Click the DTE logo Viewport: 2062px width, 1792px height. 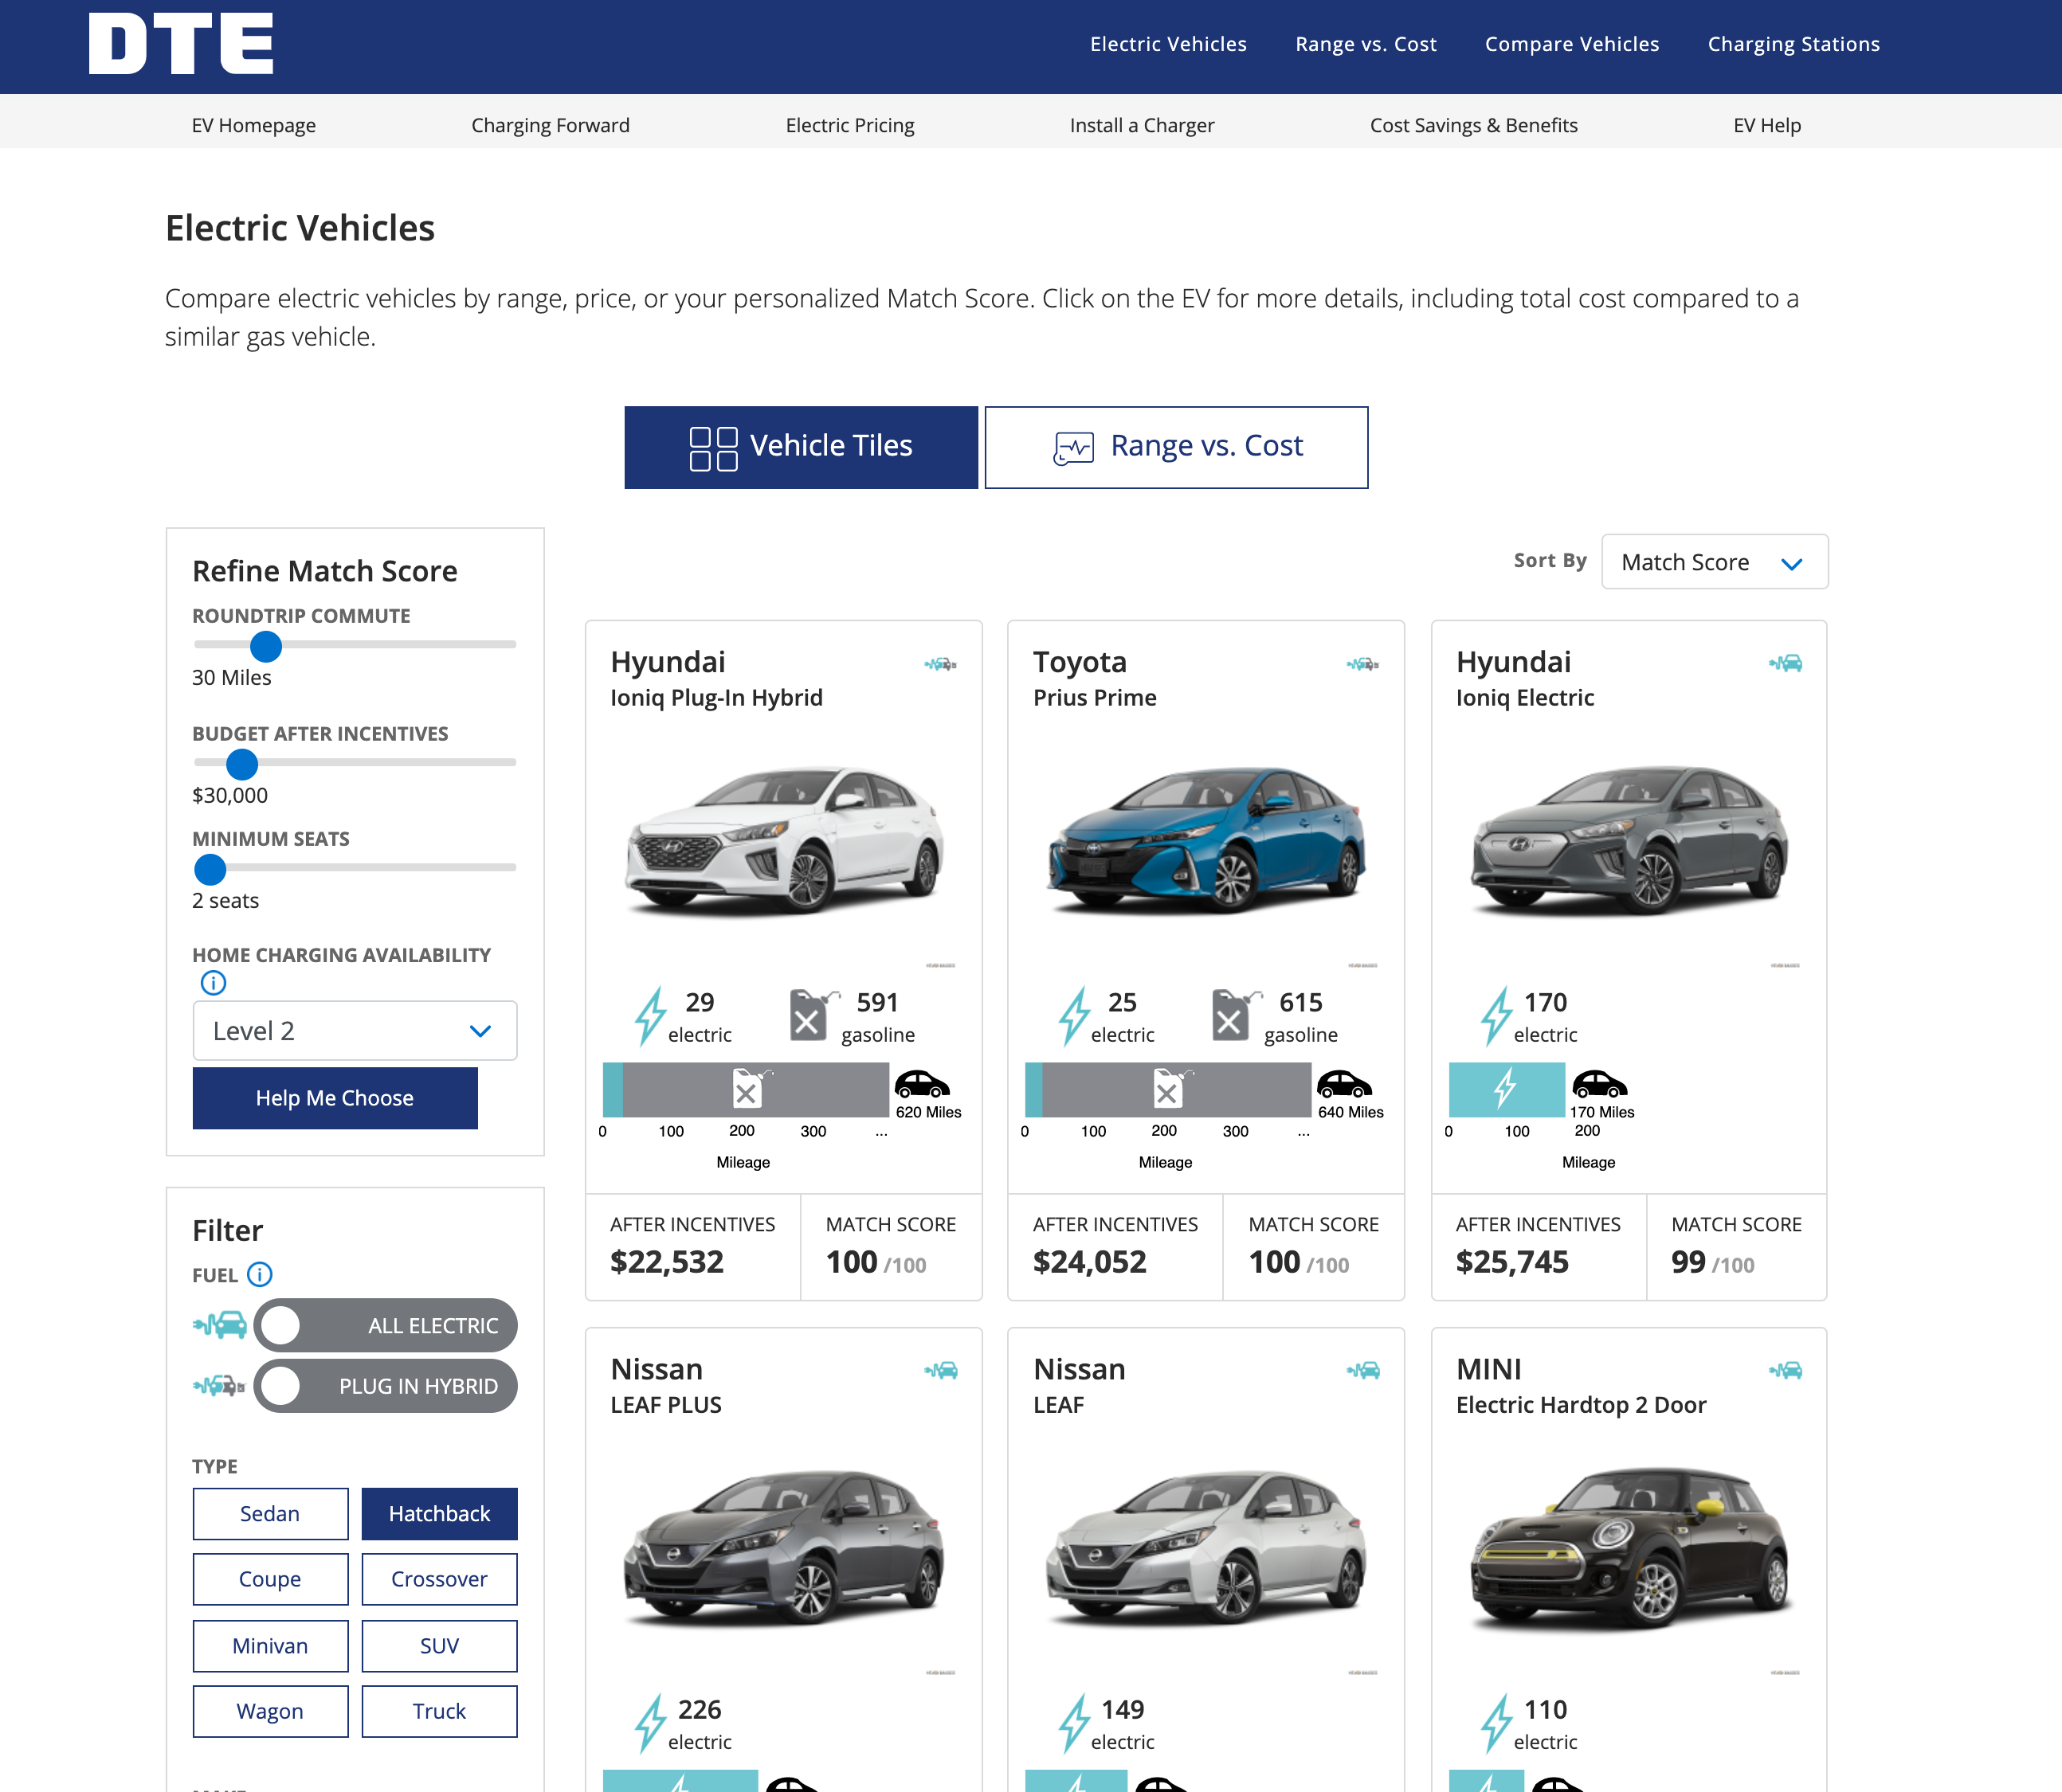[x=181, y=44]
